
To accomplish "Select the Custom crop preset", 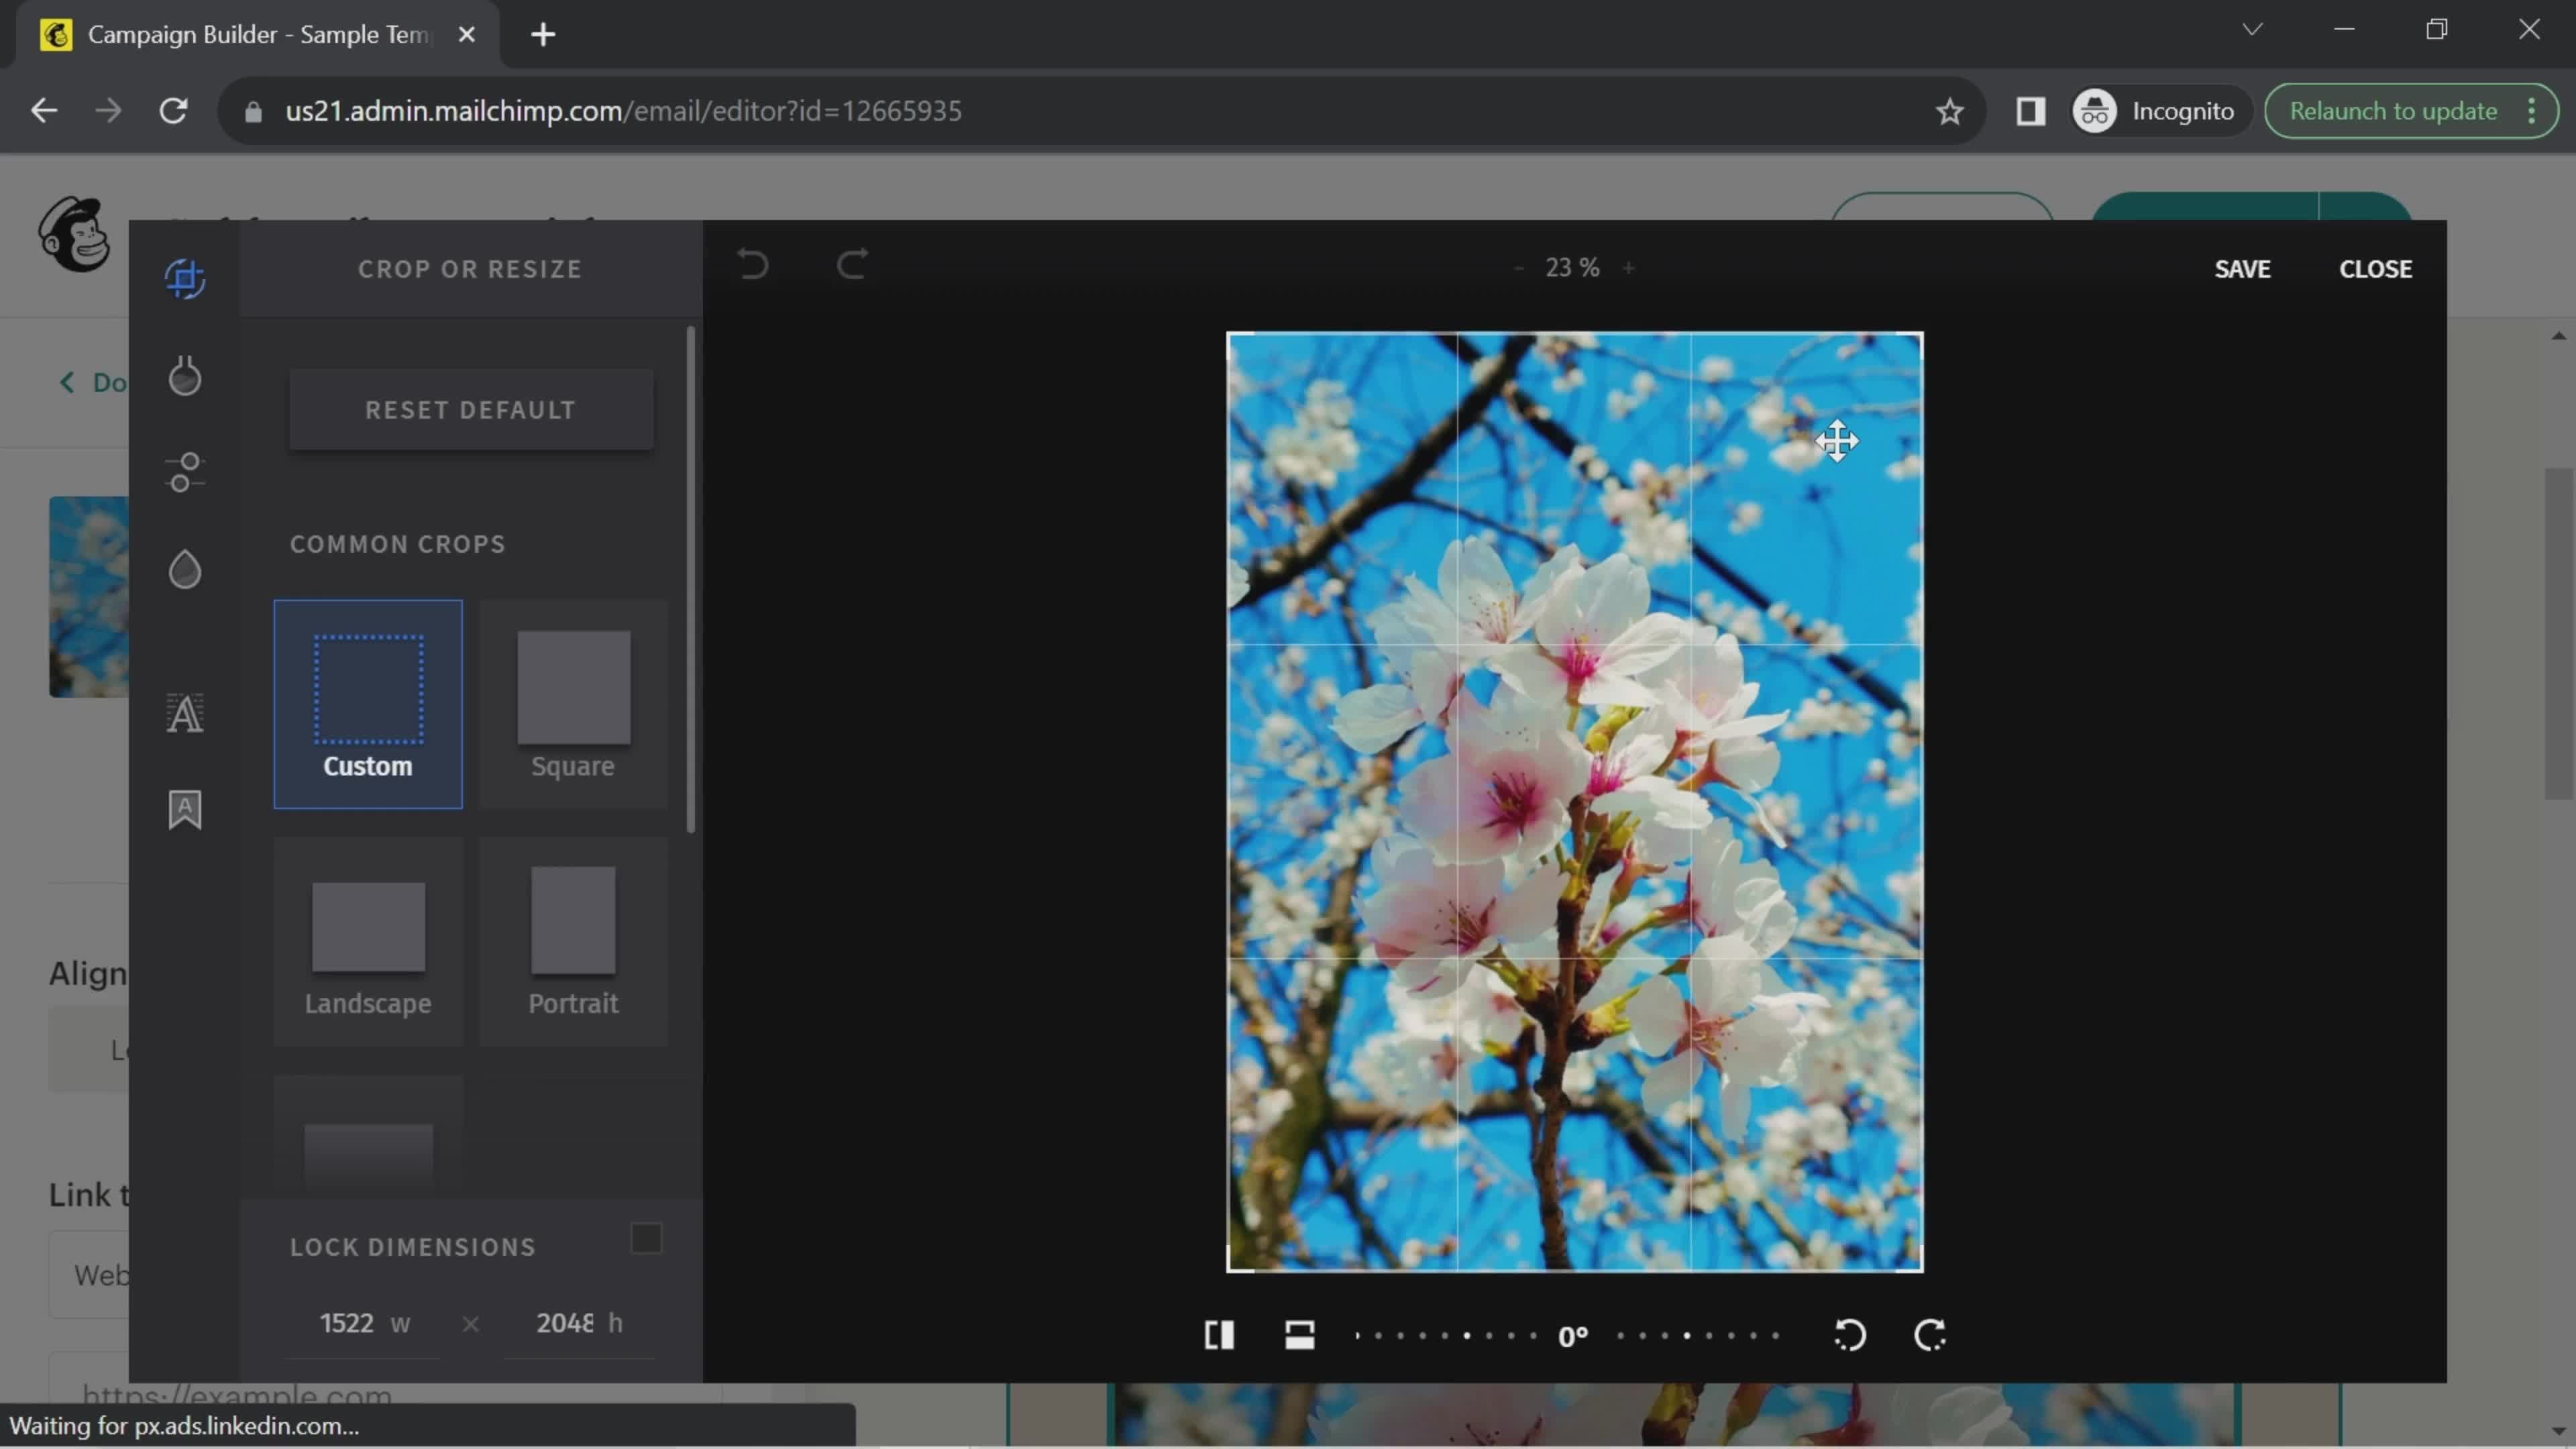I will pos(368,704).
